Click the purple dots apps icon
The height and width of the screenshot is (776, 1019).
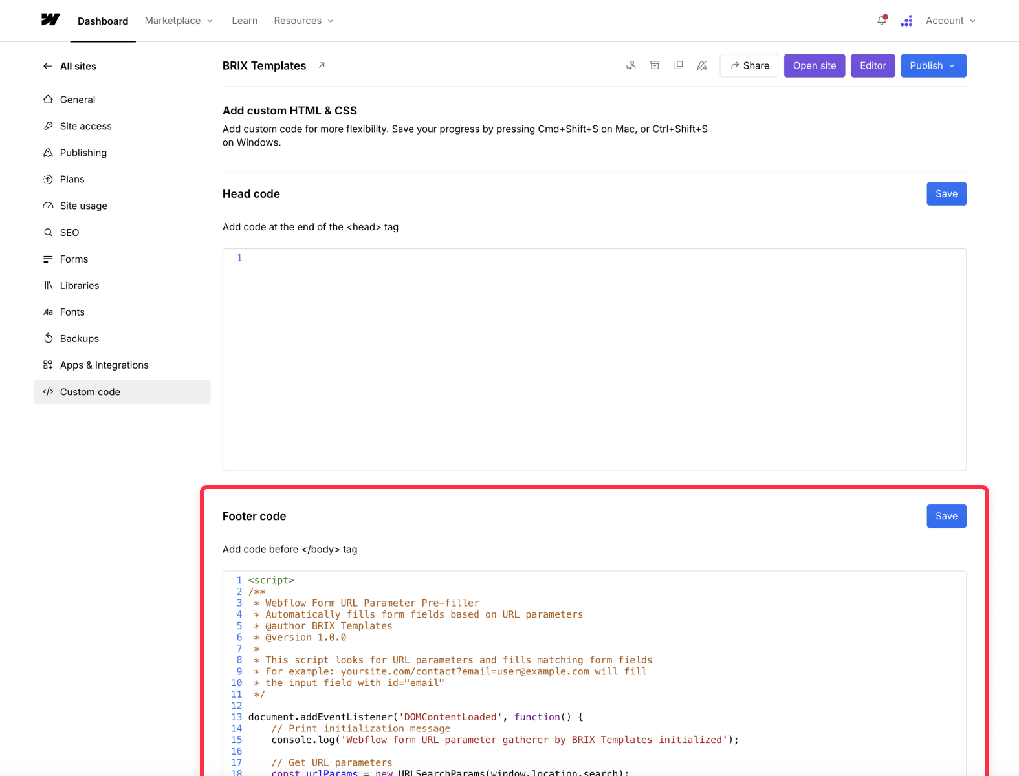[x=906, y=21]
